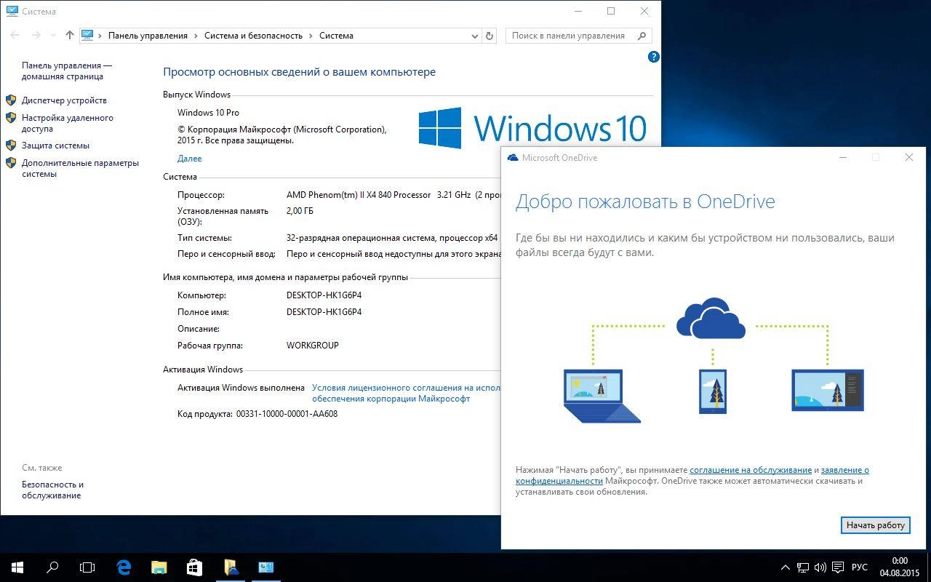This screenshot has width=931, height=582.
Task: Open 'Защита системы' link
Action: (55, 145)
